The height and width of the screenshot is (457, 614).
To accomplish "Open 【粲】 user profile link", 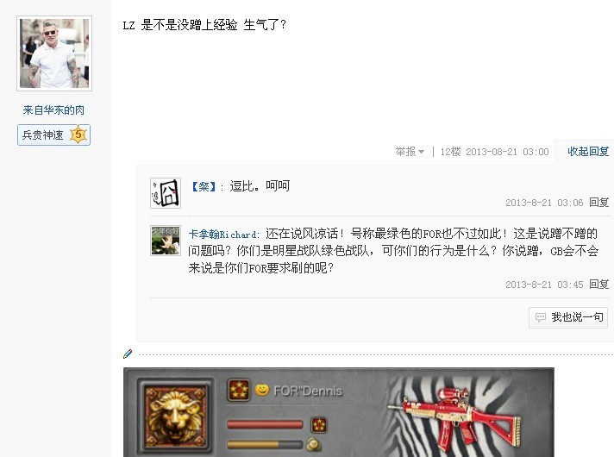I will 204,186.
